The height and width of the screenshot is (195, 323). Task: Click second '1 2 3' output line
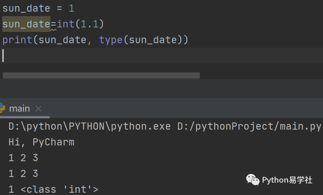tap(23, 174)
